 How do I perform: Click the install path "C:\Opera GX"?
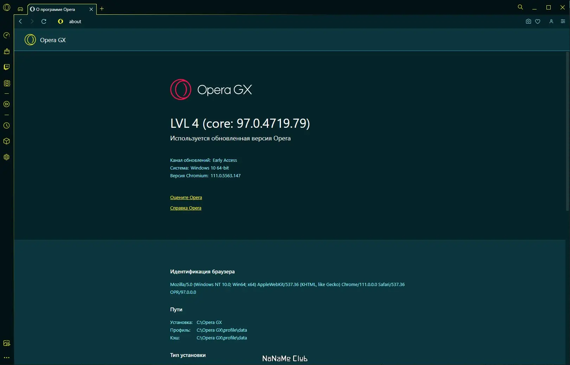209,323
